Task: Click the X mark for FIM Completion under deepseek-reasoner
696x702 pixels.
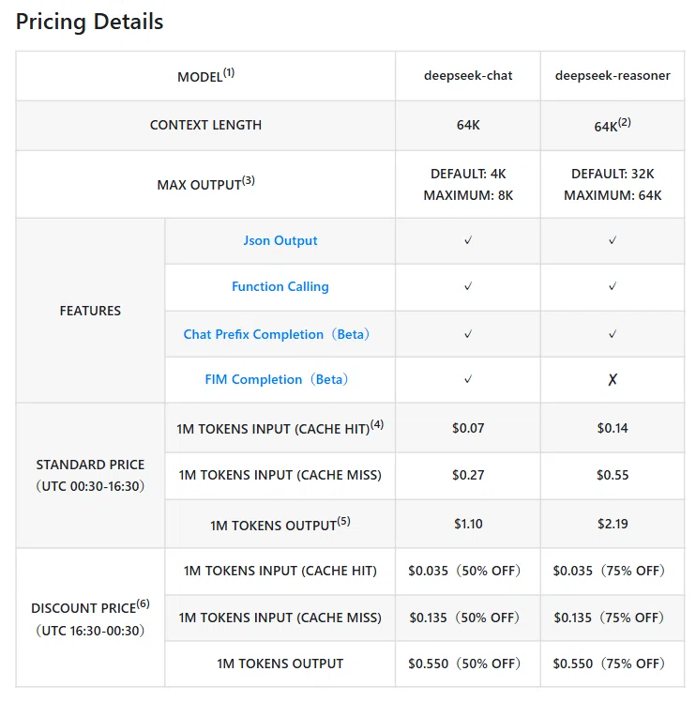Action: click(x=613, y=380)
